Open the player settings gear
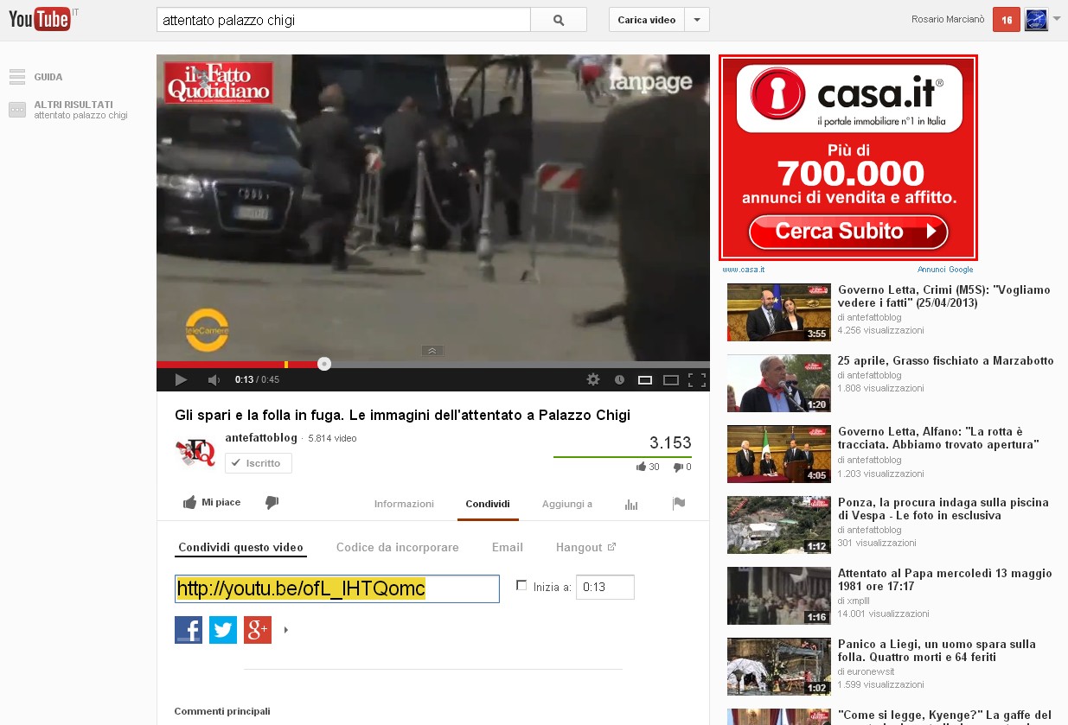Screen dimensions: 1068x725 (x=592, y=379)
